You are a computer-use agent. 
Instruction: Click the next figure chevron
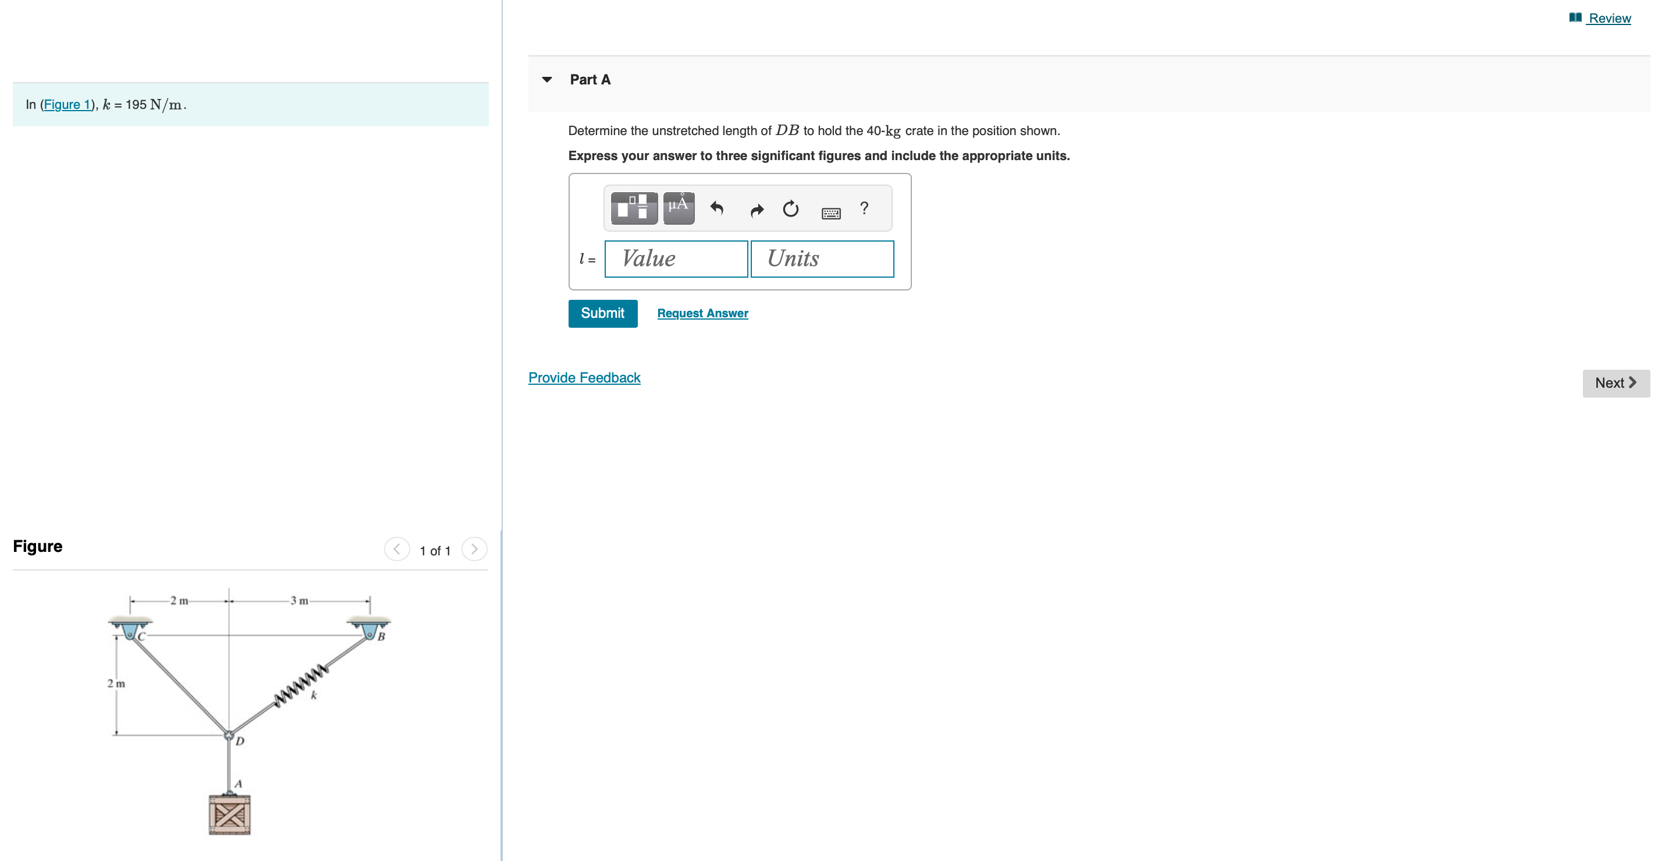475,550
